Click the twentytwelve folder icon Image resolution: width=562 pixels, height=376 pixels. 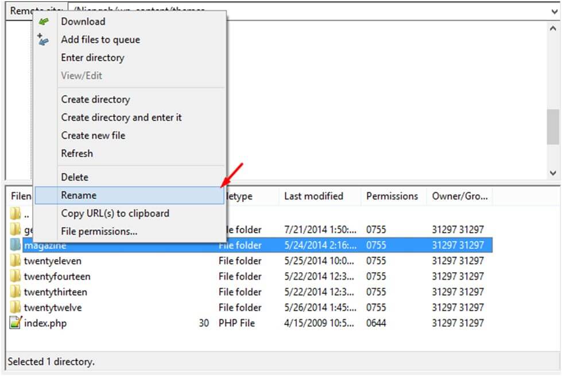15,307
